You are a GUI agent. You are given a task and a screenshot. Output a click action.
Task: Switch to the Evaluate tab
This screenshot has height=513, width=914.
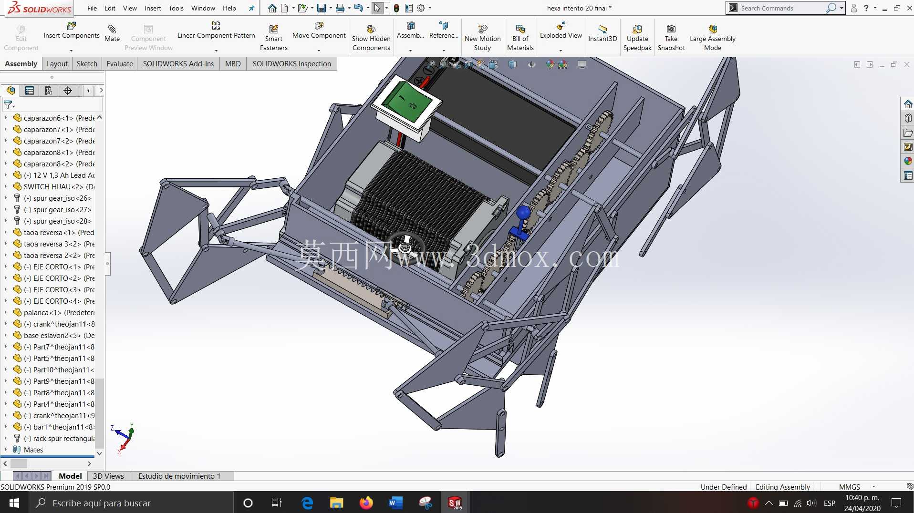pyautogui.click(x=120, y=64)
